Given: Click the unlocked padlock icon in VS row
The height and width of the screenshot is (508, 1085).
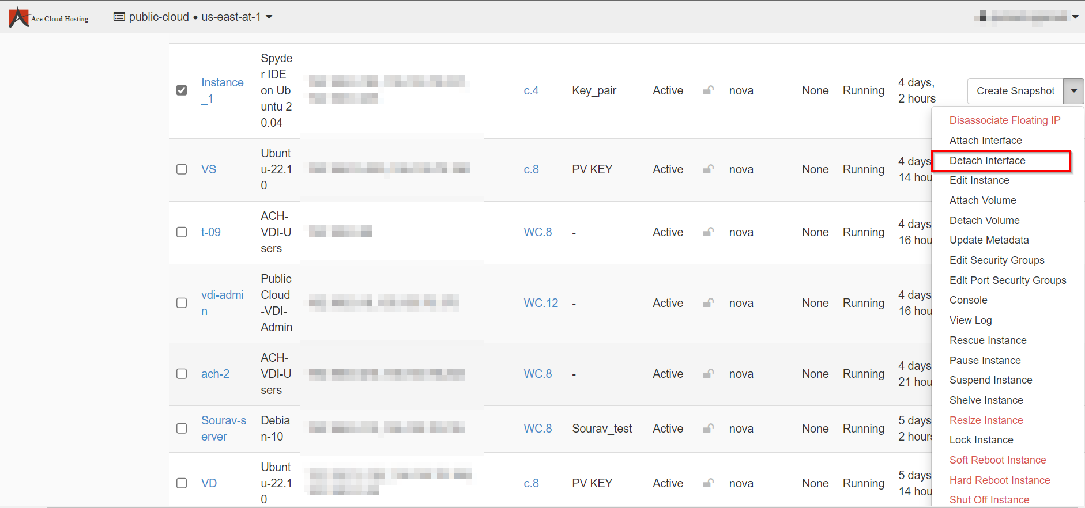Looking at the screenshot, I should tap(708, 169).
